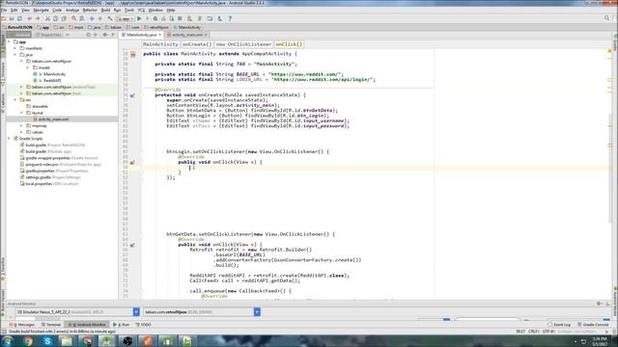Open the File menu

click(x=4, y=10)
